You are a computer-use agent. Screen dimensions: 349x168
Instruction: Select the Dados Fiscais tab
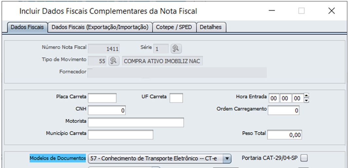[x=28, y=27]
